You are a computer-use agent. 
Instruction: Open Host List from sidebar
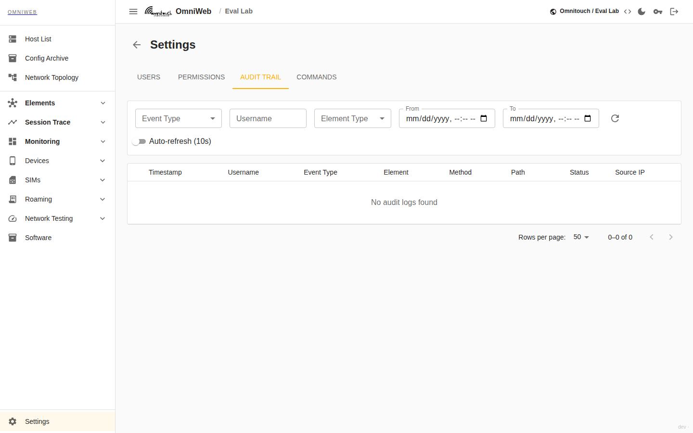coord(58,39)
